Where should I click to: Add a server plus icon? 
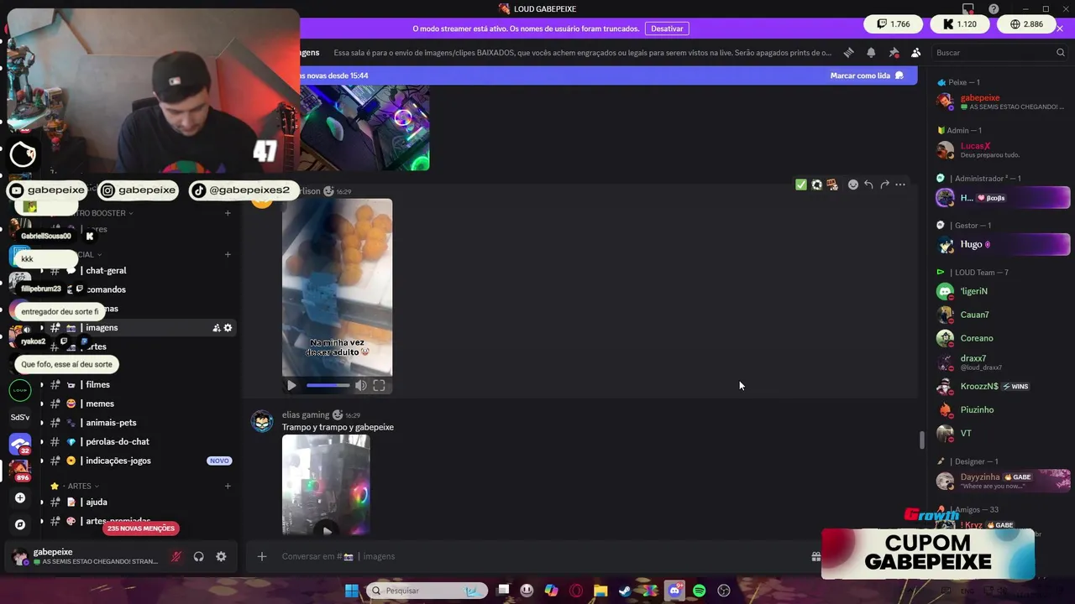click(20, 497)
